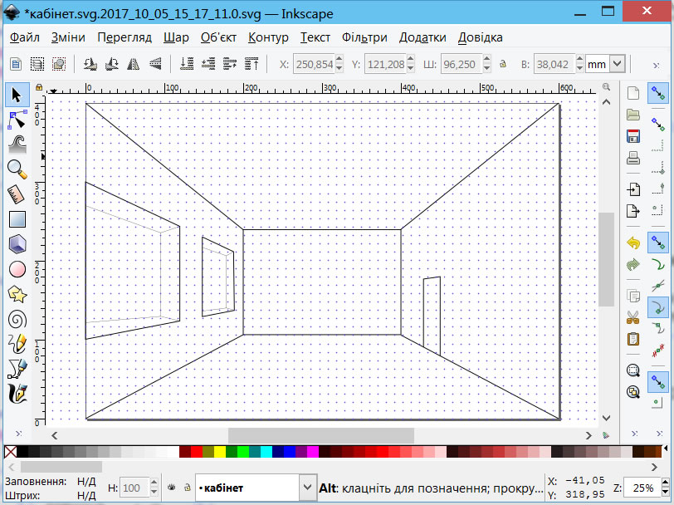Click the Save document floppy icon
674x505 pixels.
[633, 136]
